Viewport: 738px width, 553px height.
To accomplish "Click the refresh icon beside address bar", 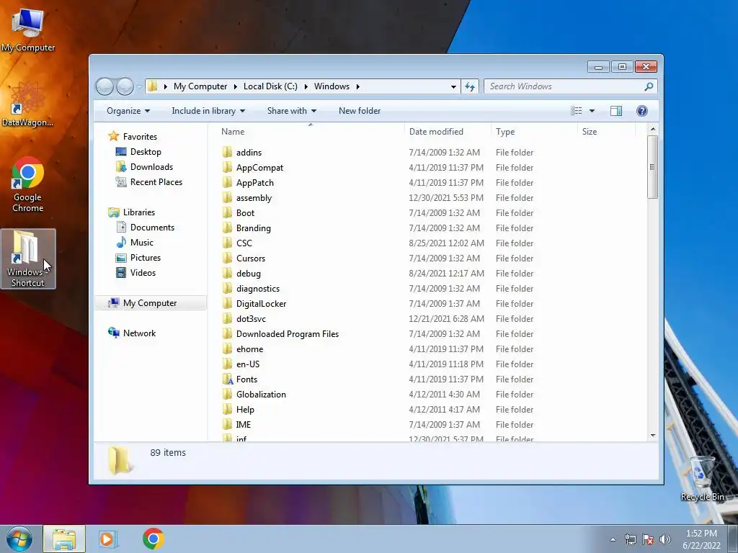I will (470, 86).
